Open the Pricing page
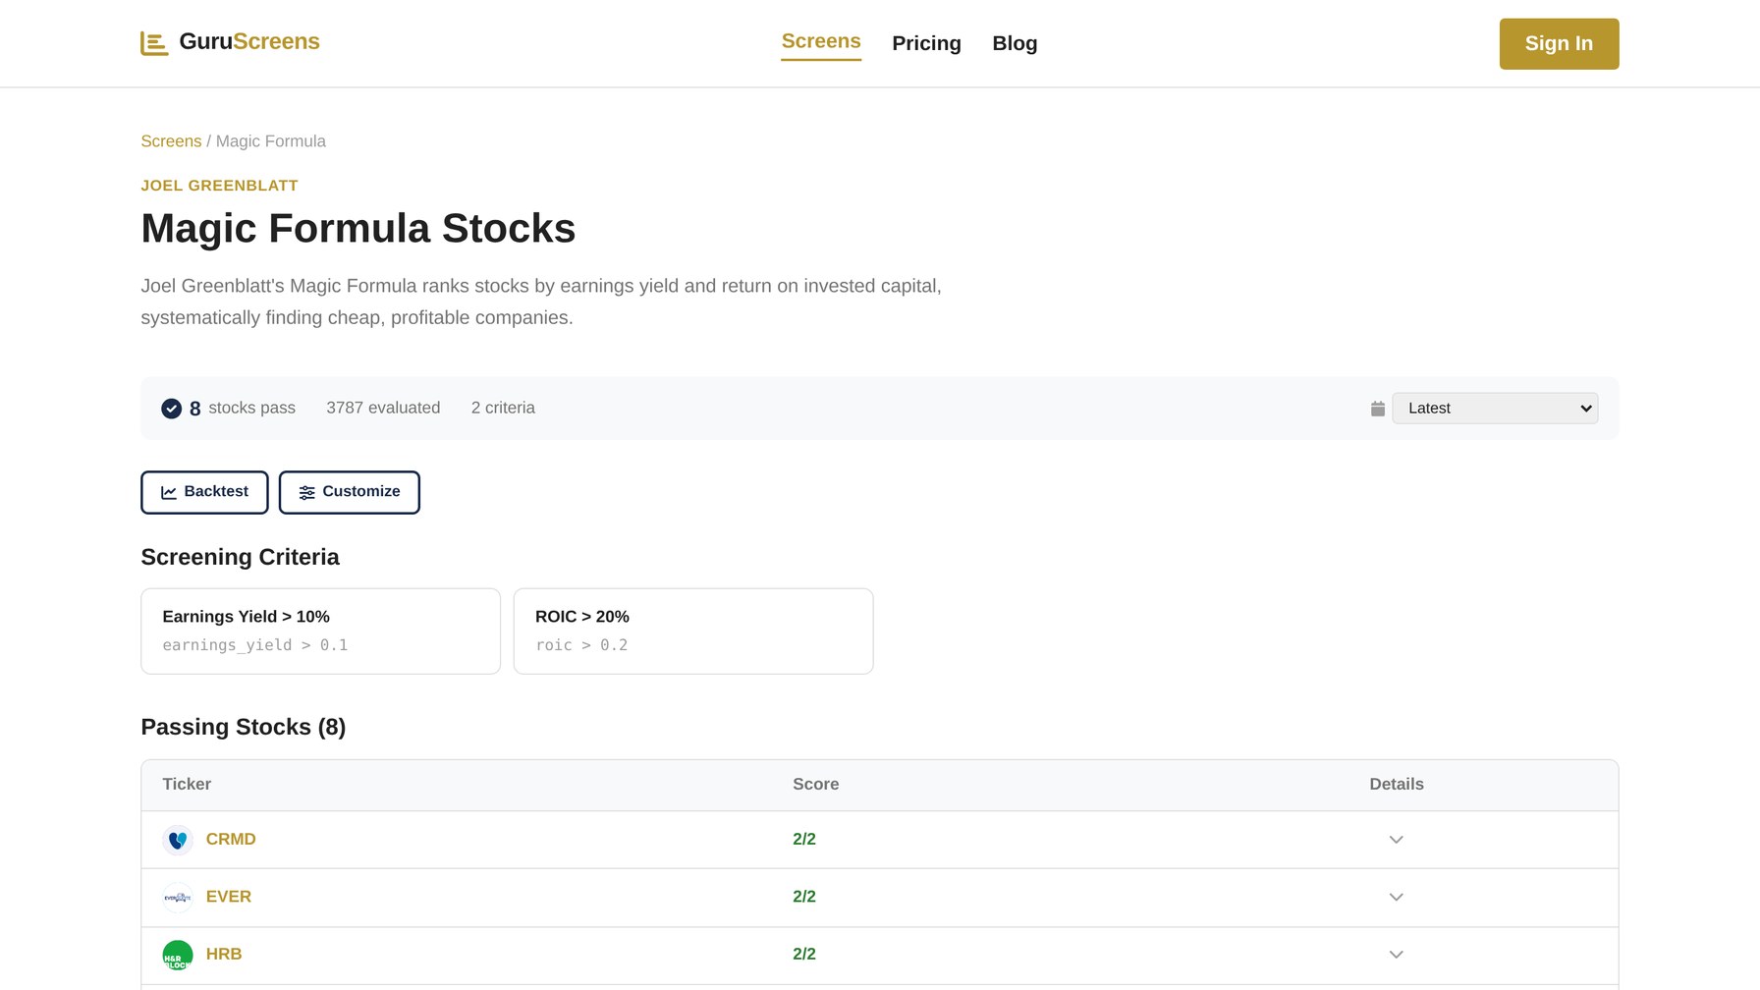Screen dimensions: 1760x990 (x=926, y=43)
